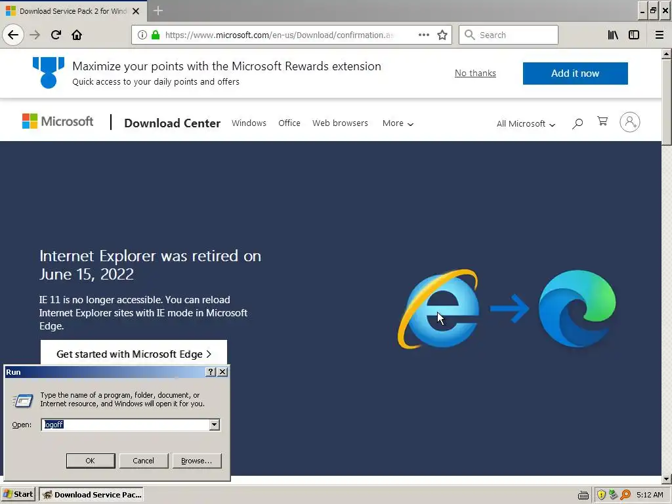The height and width of the screenshot is (504, 672).
Task: Show site information icon in address bar
Action: (142, 35)
